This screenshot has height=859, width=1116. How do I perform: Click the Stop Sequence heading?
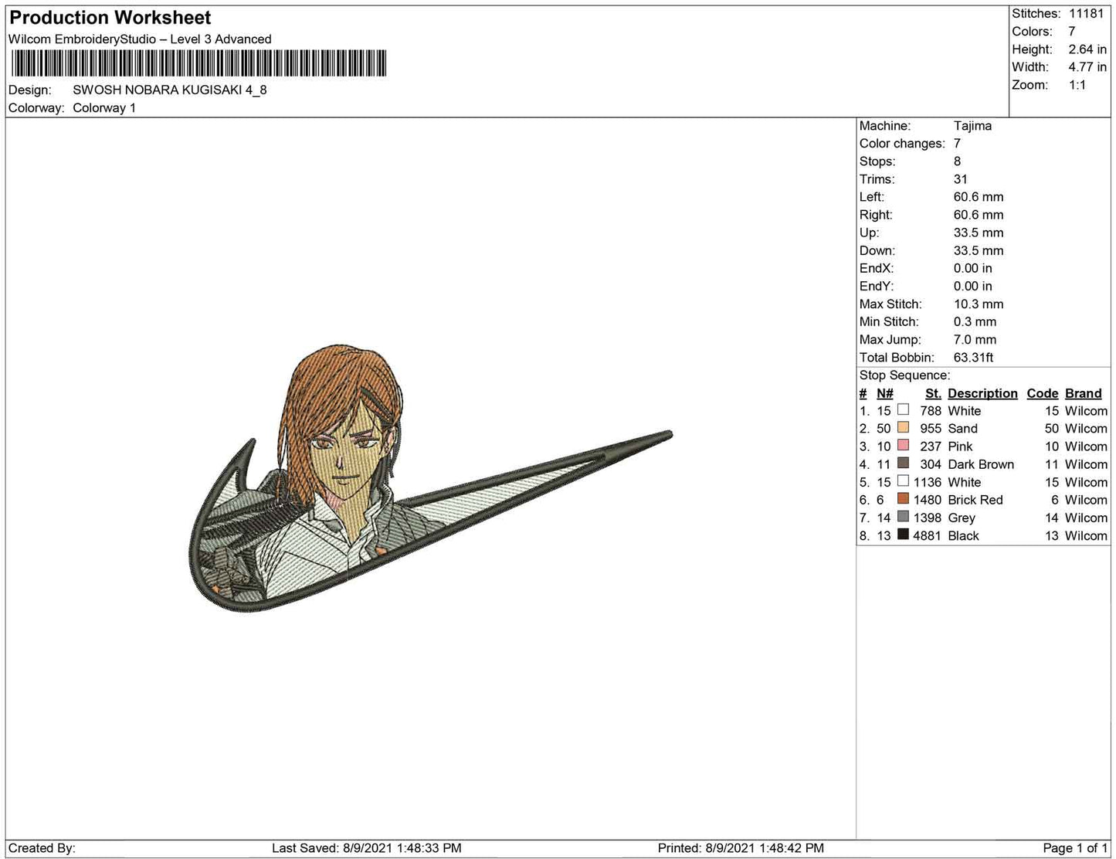tap(904, 375)
